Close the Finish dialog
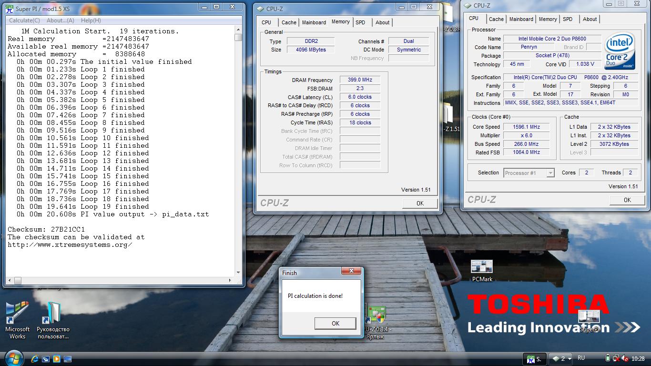Screen dimensions: 651x366 (351, 271)
